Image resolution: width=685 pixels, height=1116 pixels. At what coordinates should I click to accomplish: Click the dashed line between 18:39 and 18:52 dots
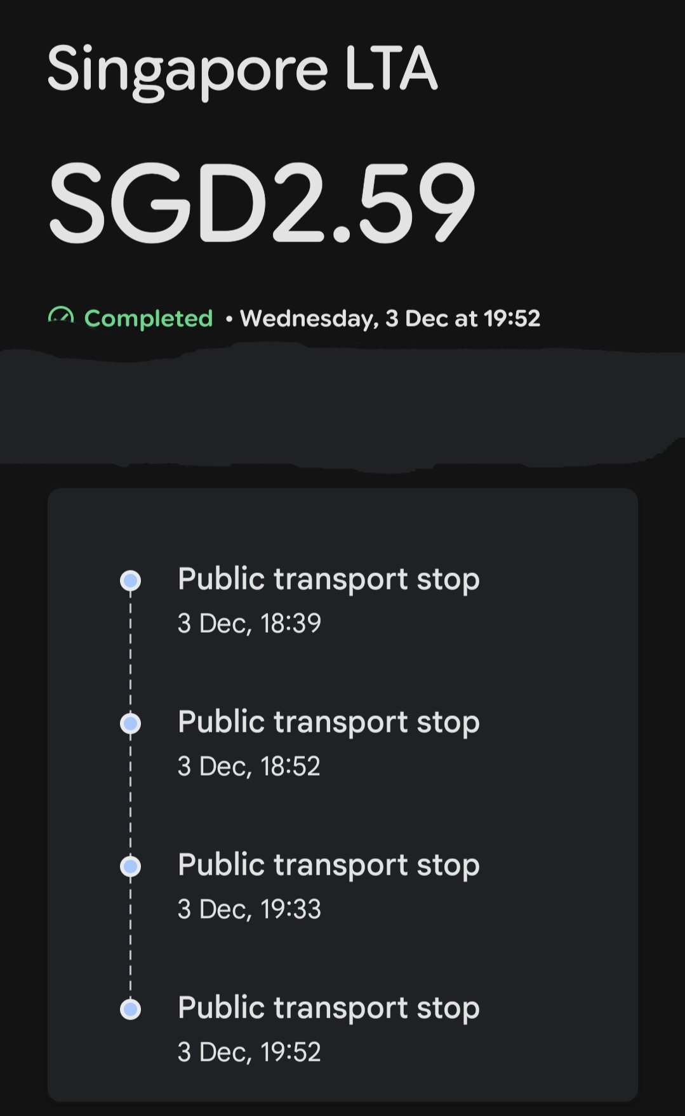131,652
